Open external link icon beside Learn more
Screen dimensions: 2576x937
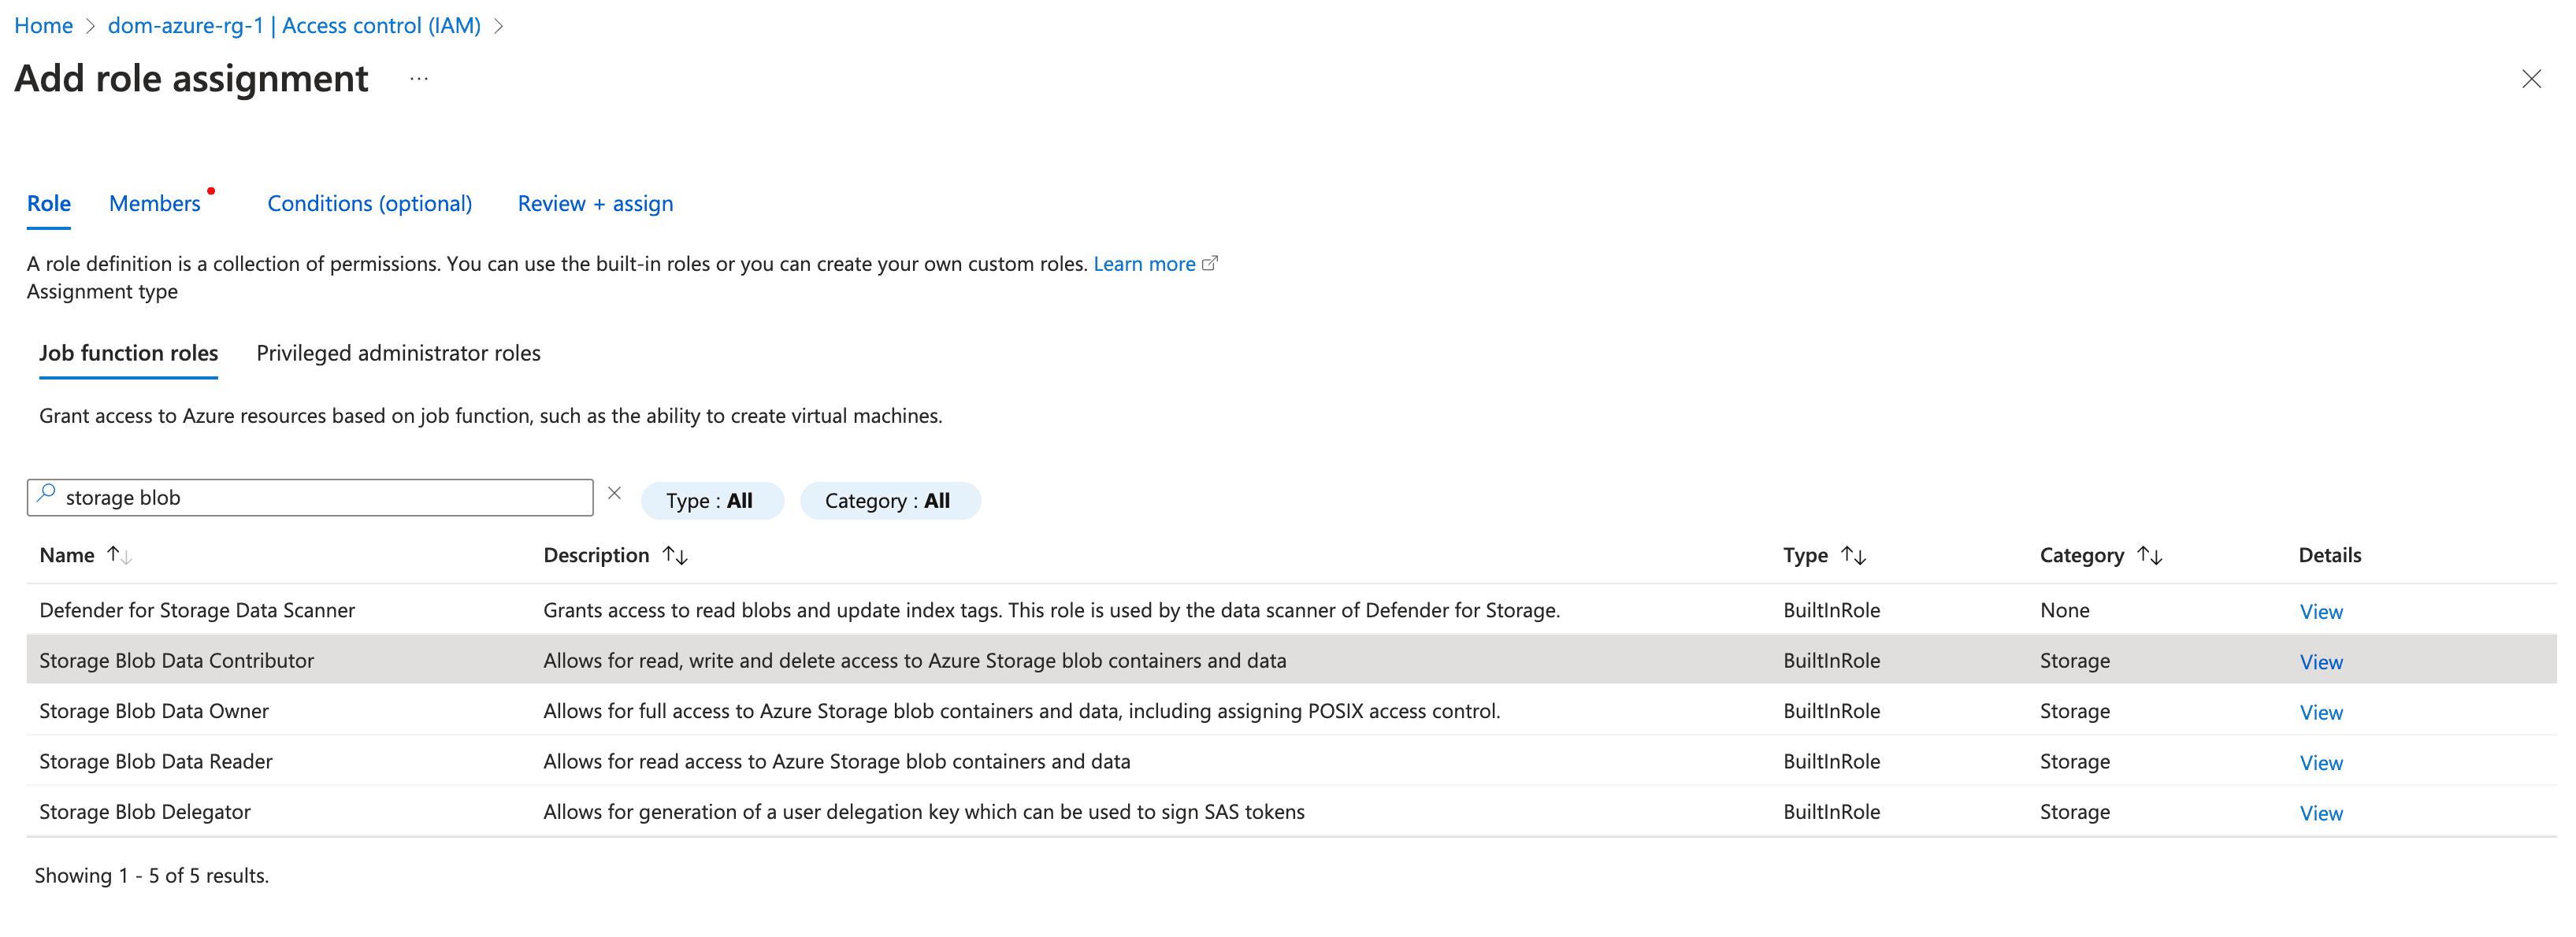1209,264
